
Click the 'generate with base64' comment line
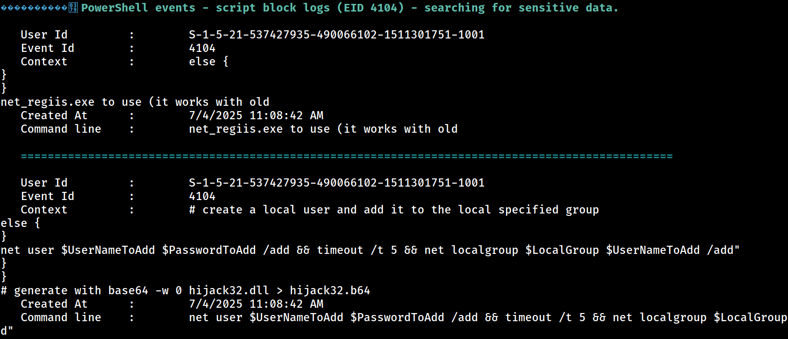[x=185, y=290]
